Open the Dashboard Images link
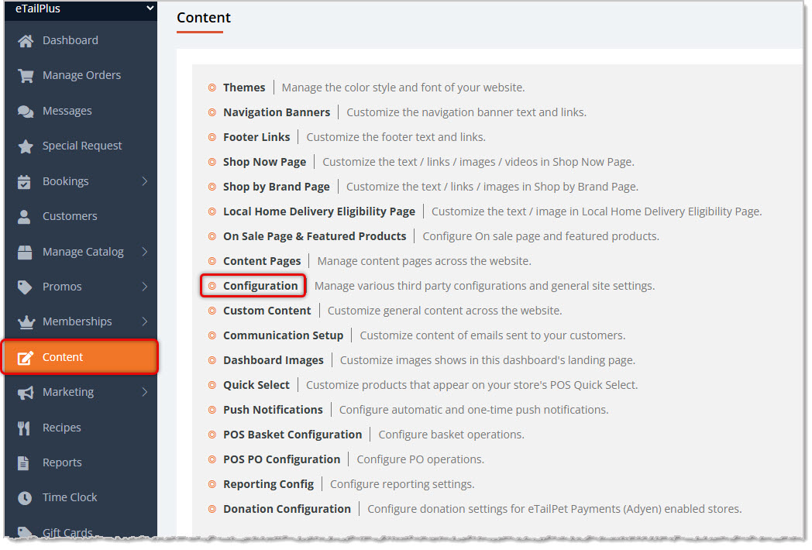Viewport: 812px width, 550px height. coord(274,360)
